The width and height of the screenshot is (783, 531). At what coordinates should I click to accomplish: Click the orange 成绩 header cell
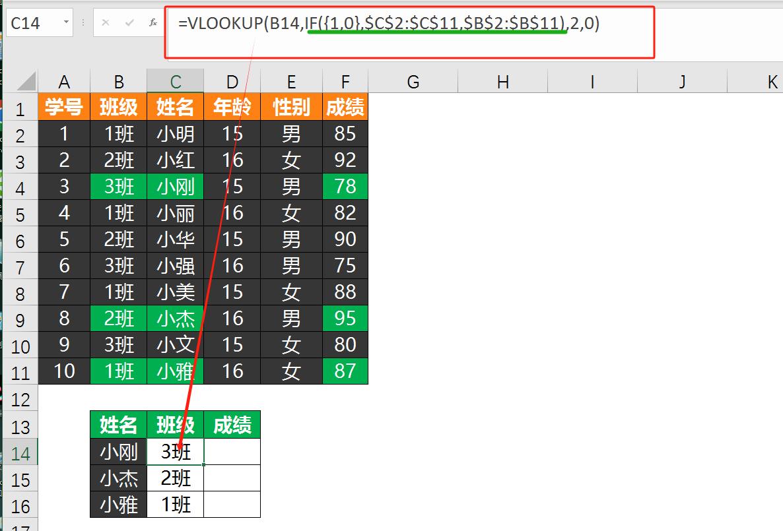click(x=345, y=107)
